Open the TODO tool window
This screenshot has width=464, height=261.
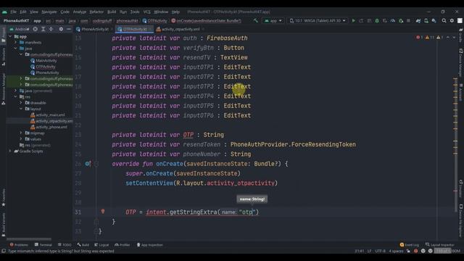65,245
